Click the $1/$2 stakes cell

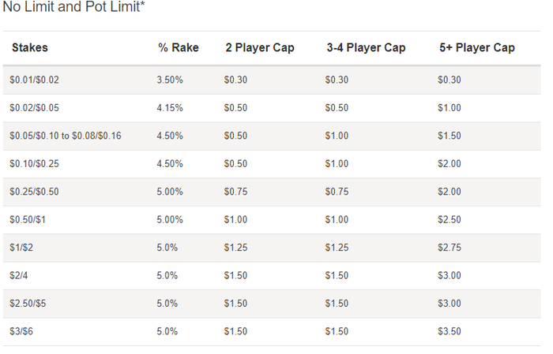22,248
